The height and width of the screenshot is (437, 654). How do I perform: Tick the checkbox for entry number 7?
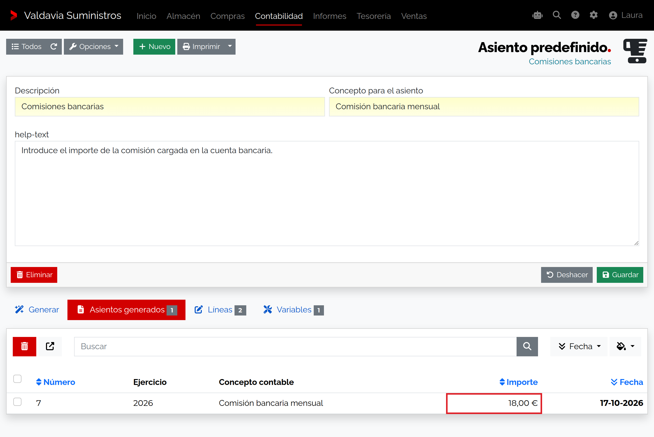click(x=17, y=402)
